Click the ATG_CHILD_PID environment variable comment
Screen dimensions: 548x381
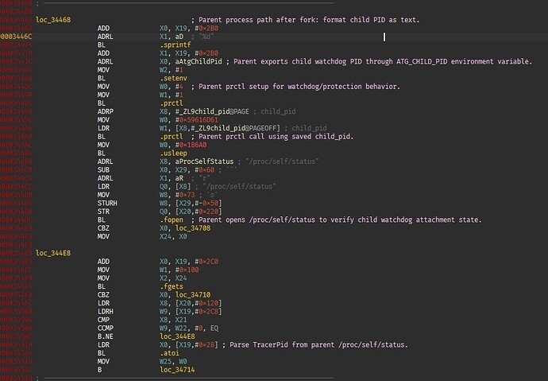pos(379,61)
